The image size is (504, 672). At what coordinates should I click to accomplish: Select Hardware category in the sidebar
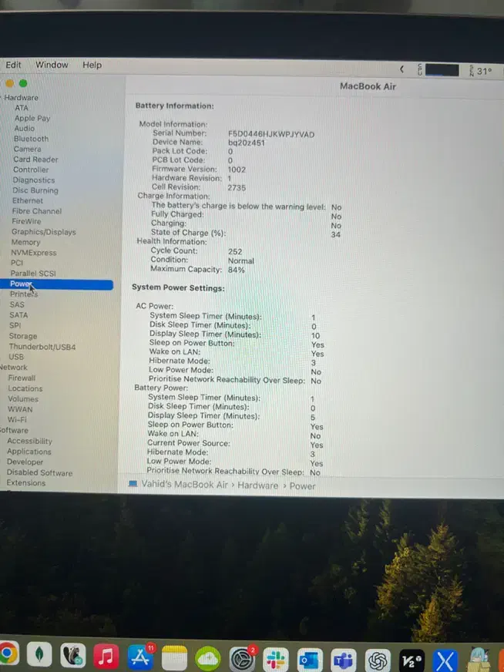coord(21,98)
